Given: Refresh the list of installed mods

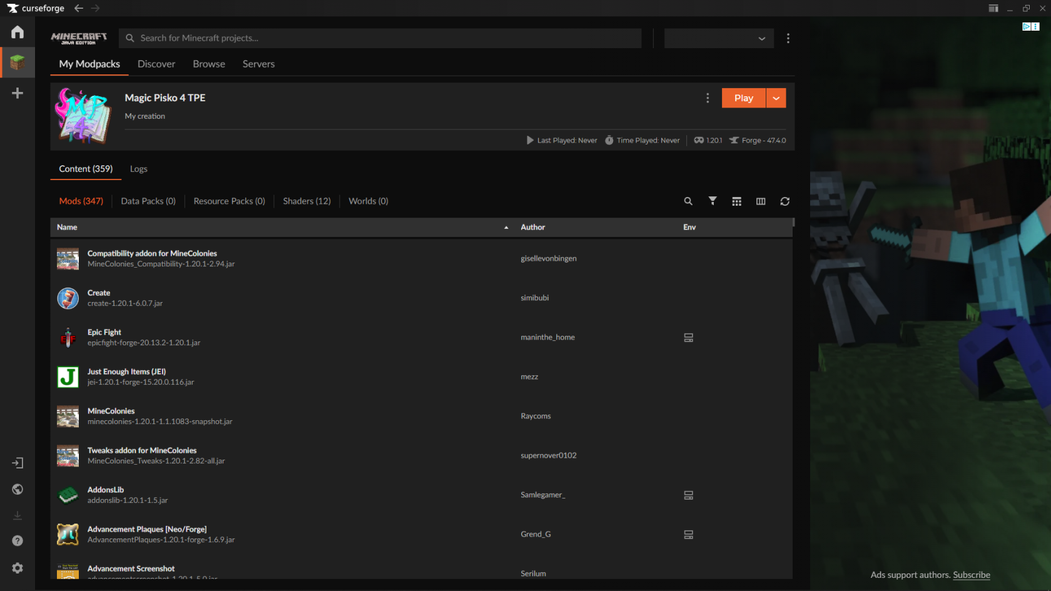Looking at the screenshot, I should 785,201.
